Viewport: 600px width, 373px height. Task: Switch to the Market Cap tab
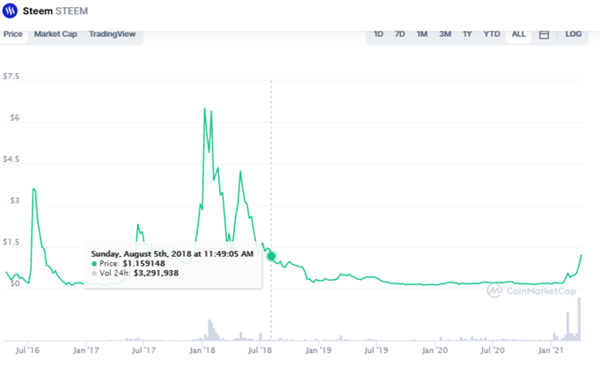coord(55,34)
